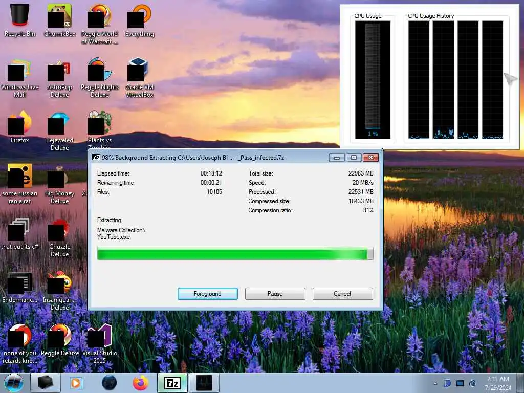
Task: Select the Endermanc... desktop icon
Action: (x=20, y=288)
